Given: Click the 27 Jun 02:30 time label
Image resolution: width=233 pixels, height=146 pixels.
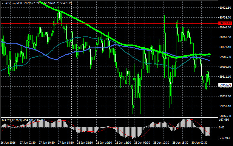Looking at the screenshot, I should pyautogui.click(x=28, y=143).
